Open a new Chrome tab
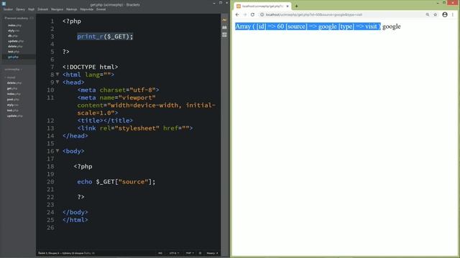This screenshot has height=258, width=460. click(x=296, y=6)
